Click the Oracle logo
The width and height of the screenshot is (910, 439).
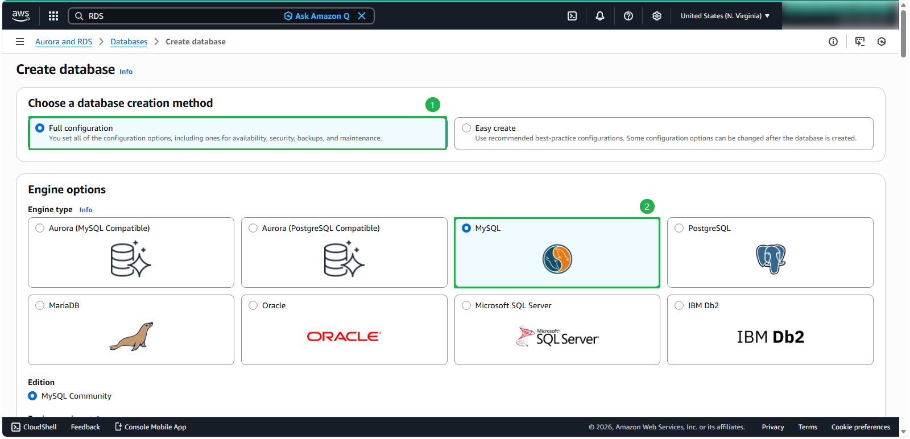pos(344,337)
